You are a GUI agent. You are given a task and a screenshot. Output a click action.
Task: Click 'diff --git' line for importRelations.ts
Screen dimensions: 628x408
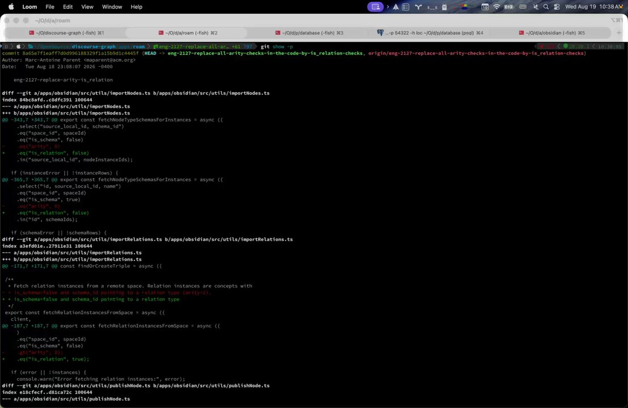tap(147, 239)
